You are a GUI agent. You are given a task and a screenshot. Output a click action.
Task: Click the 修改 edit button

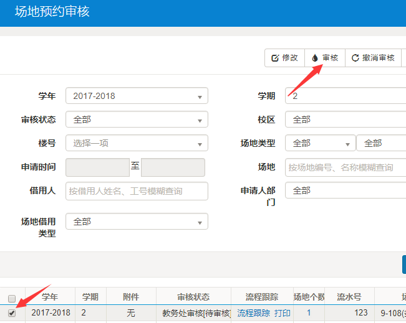click(284, 58)
